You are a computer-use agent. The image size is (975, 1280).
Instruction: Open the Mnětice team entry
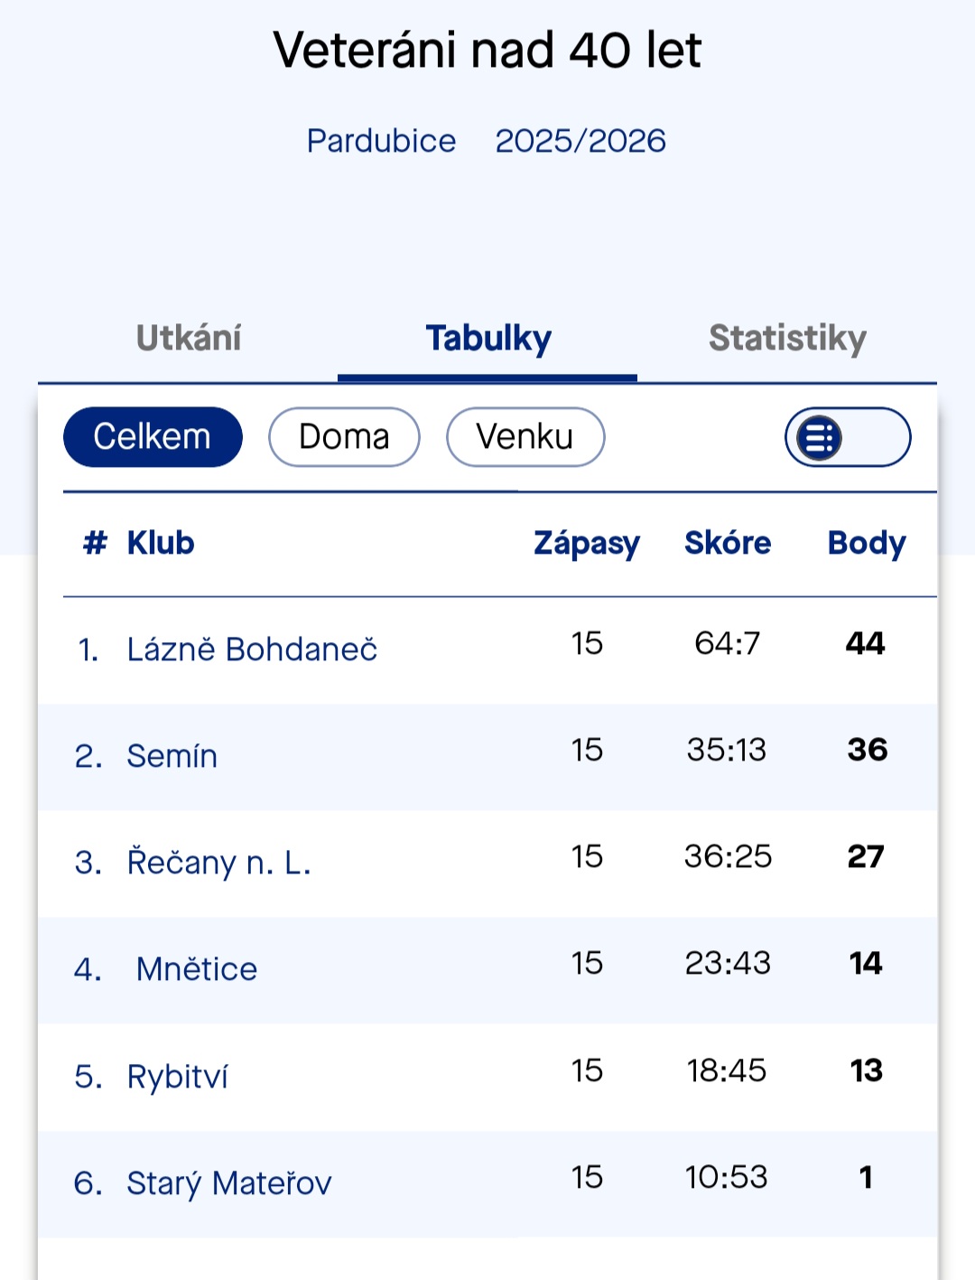[195, 968]
